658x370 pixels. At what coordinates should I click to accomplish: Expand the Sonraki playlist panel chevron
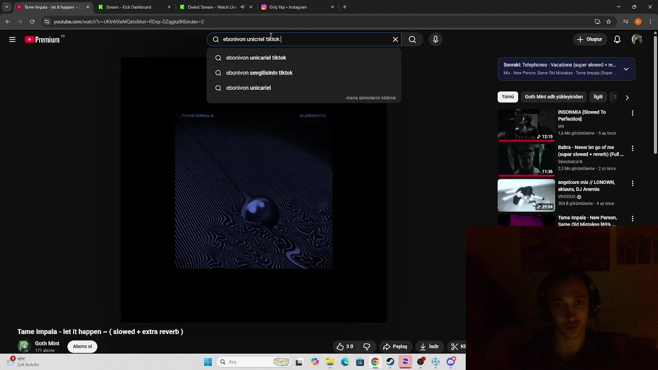(626, 69)
